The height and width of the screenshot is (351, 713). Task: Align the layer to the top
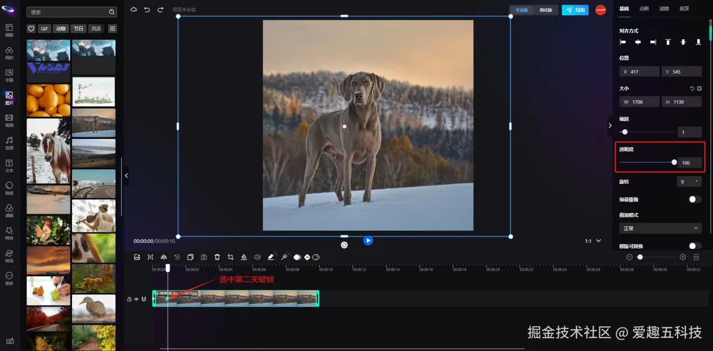point(668,42)
